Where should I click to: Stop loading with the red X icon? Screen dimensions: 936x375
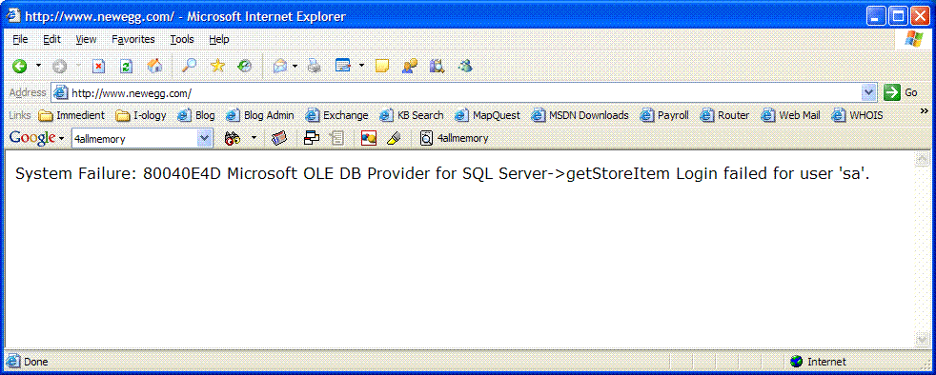point(98,67)
